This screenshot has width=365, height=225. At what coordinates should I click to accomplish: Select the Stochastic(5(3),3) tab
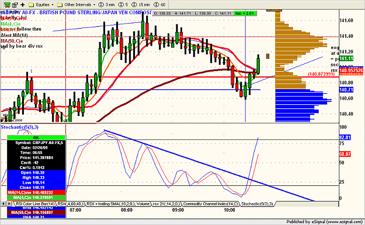coord(257,204)
